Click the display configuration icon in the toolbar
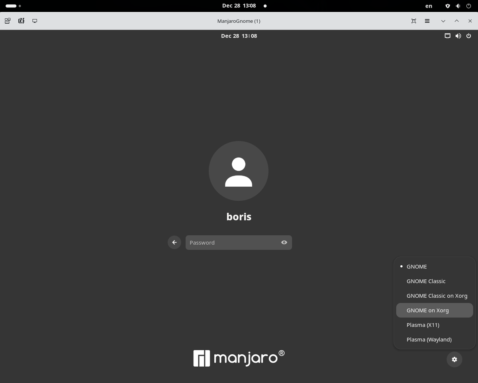478x383 pixels. (35, 20)
